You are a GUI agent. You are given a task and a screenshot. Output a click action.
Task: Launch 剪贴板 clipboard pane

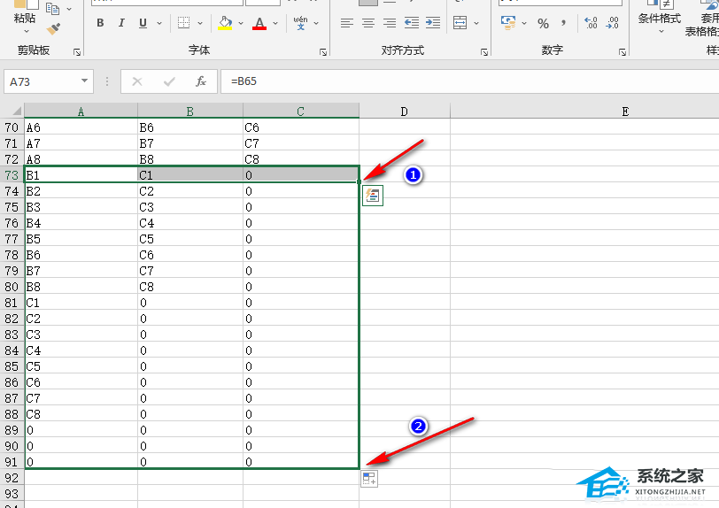77,52
